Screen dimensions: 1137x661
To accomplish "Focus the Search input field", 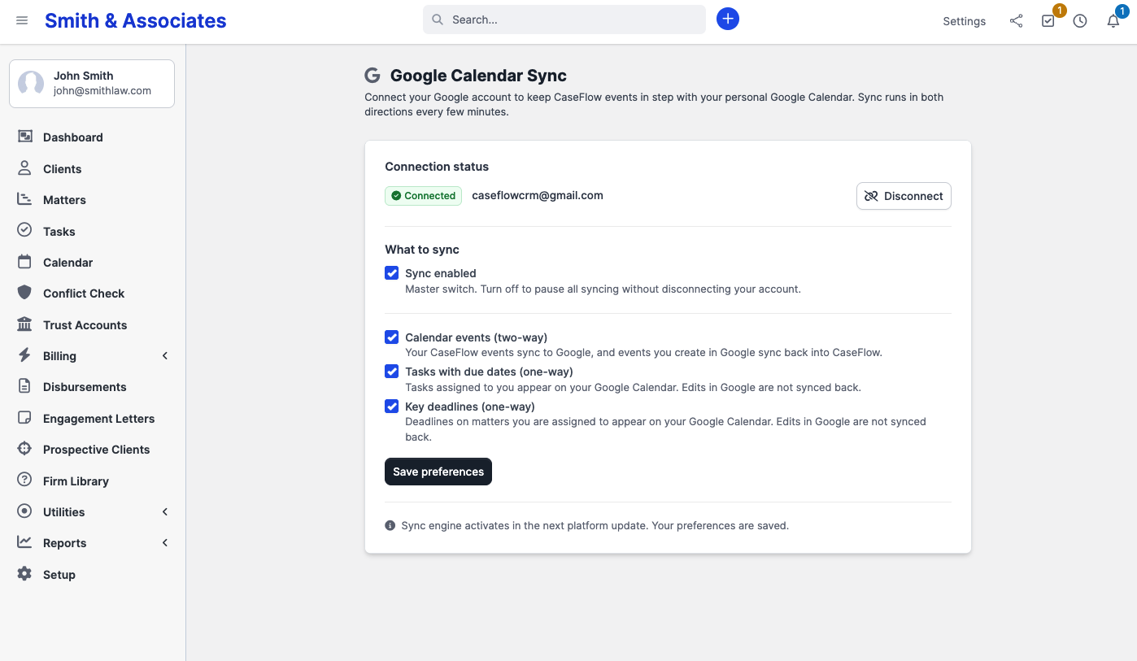I will coord(564,20).
